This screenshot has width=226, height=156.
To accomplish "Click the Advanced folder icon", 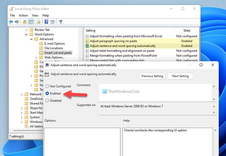I will 36,39.
